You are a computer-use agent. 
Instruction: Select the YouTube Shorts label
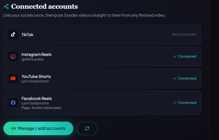(x=36, y=76)
